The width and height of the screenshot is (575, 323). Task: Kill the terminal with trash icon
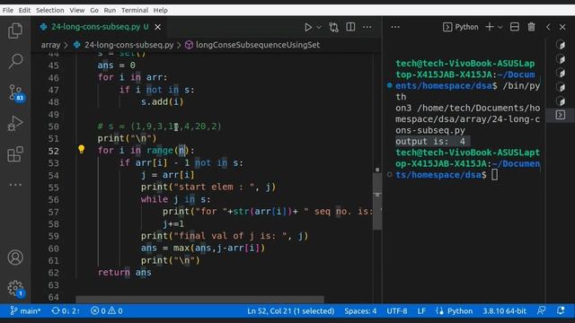coord(531,27)
